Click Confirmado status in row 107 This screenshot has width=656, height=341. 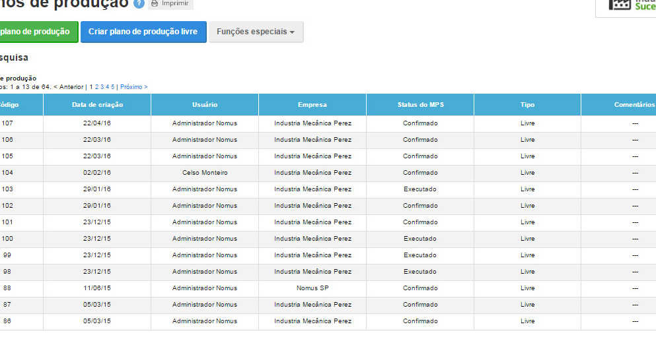pyautogui.click(x=420, y=123)
